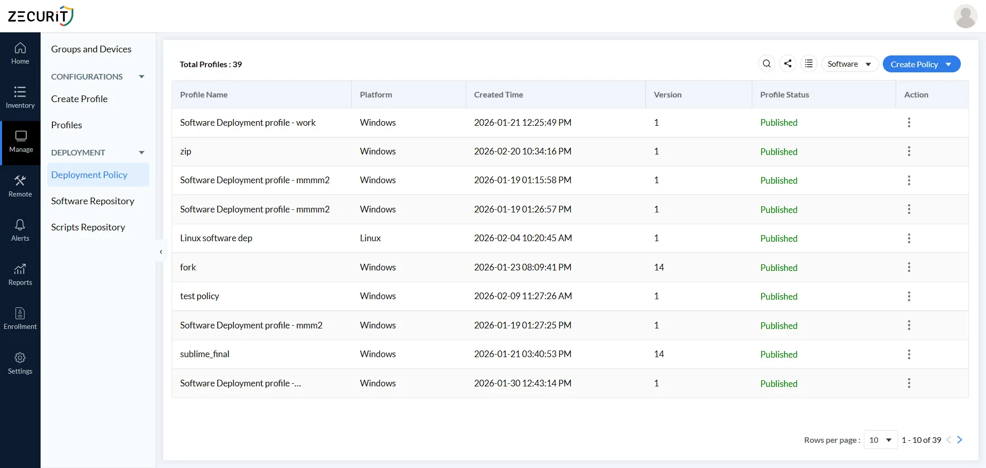Collapse the DEPLOYMENT section
This screenshot has width=986, height=468.
point(141,152)
